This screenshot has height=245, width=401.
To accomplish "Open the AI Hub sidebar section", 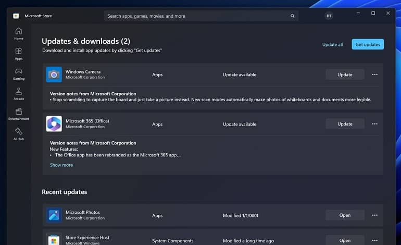I will pyautogui.click(x=18, y=134).
